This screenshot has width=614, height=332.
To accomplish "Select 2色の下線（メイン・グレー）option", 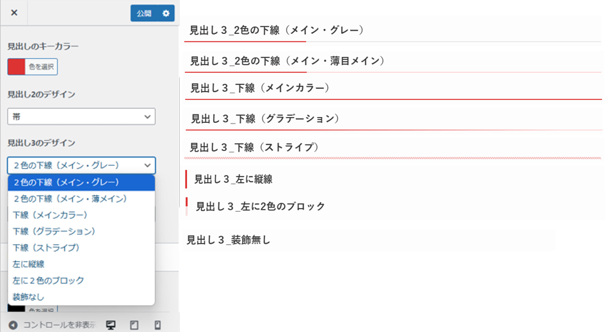I will 81,182.
